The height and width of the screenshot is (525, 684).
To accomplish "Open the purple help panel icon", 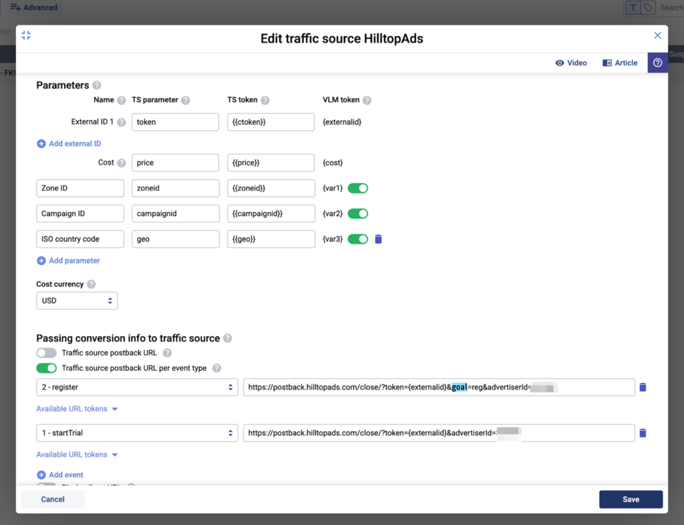I will pos(657,63).
